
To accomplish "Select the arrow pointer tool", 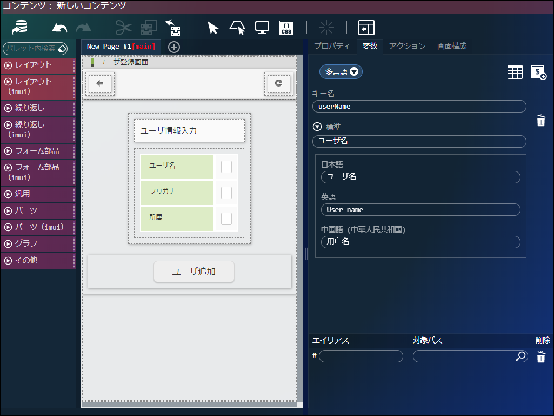I will coord(213,28).
